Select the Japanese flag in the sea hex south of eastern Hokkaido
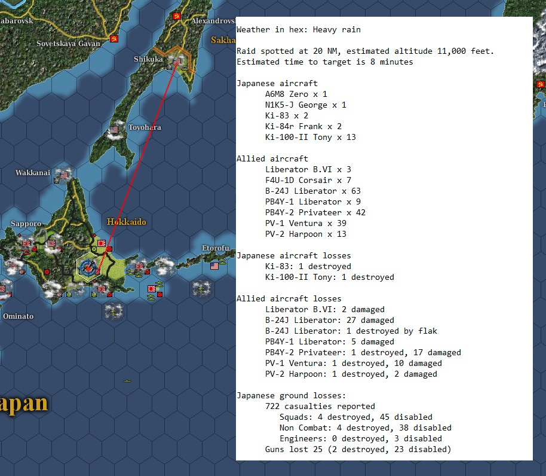This screenshot has height=476, width=546. coord(152,288)
